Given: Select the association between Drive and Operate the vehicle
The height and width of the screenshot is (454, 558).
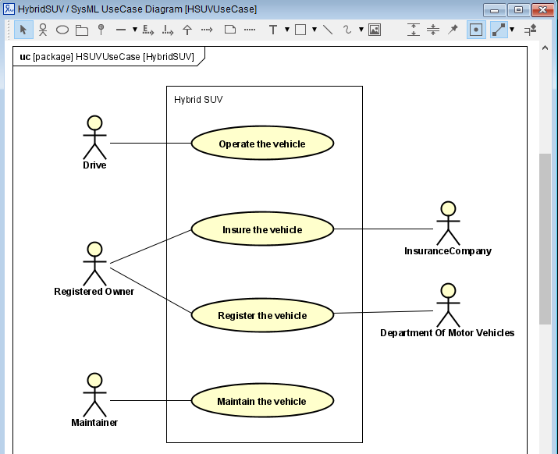Looking at the screenshot, I should (151, 143).
